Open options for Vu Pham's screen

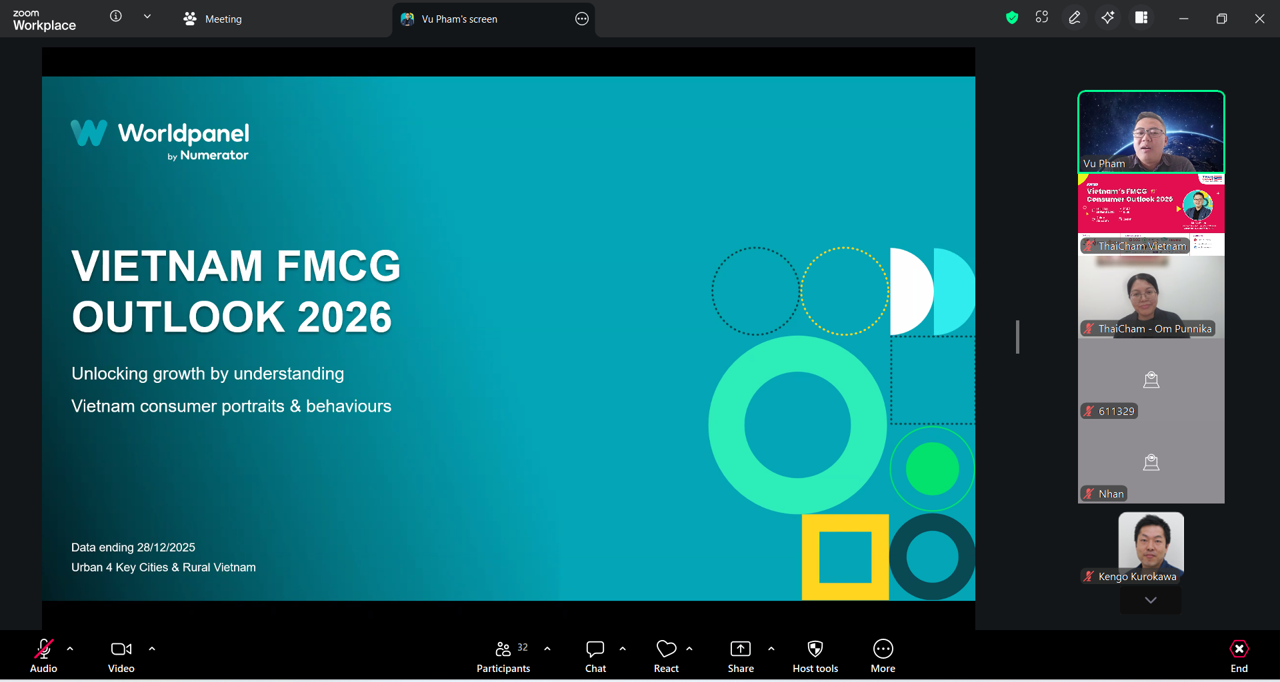pos(582,19)
